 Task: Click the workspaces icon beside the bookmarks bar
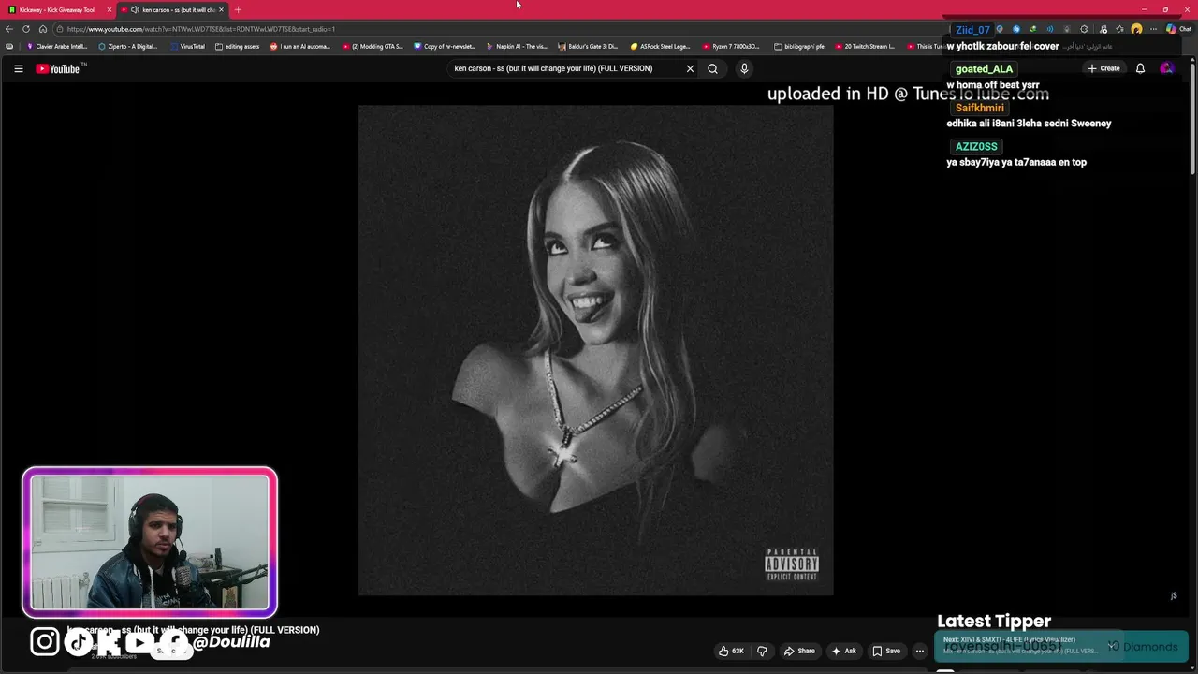pos(9,46)
